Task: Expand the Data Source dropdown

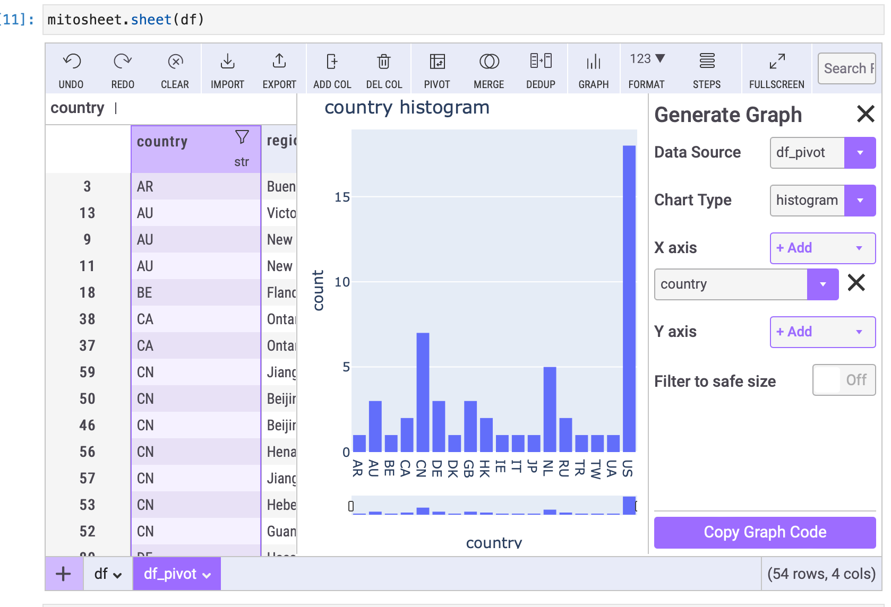Action: tap(859, 153)
